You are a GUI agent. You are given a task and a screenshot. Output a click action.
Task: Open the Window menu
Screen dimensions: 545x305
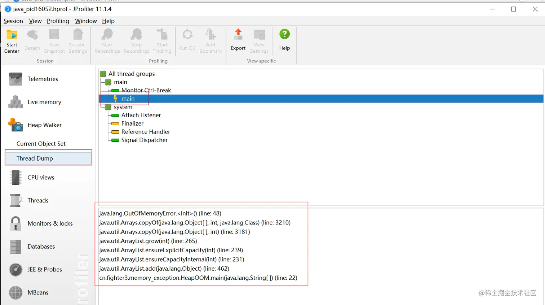(x=86, y=21)
